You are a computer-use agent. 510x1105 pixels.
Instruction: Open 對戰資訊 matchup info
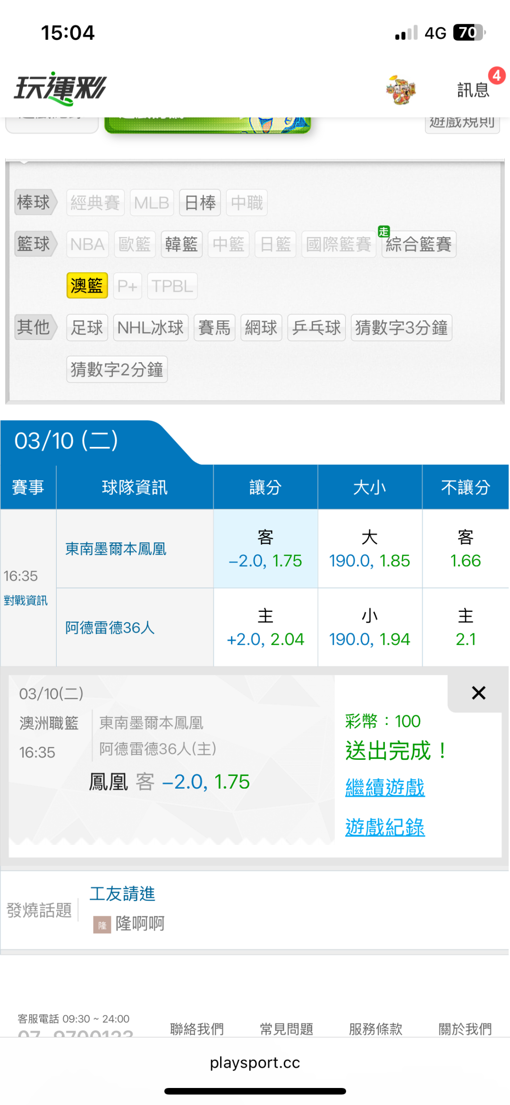point(25,600)
